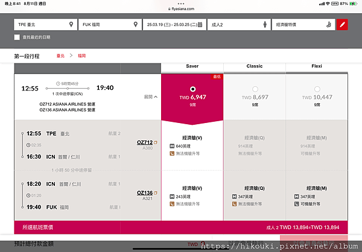Image resolution: width=362 pixels, height=252 pixels.
Task: Click the clock icon beside 02:35
Action: [x=28, y=145]
